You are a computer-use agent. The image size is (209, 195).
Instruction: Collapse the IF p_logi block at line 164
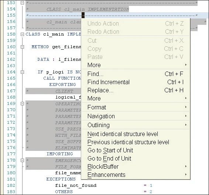23,72
